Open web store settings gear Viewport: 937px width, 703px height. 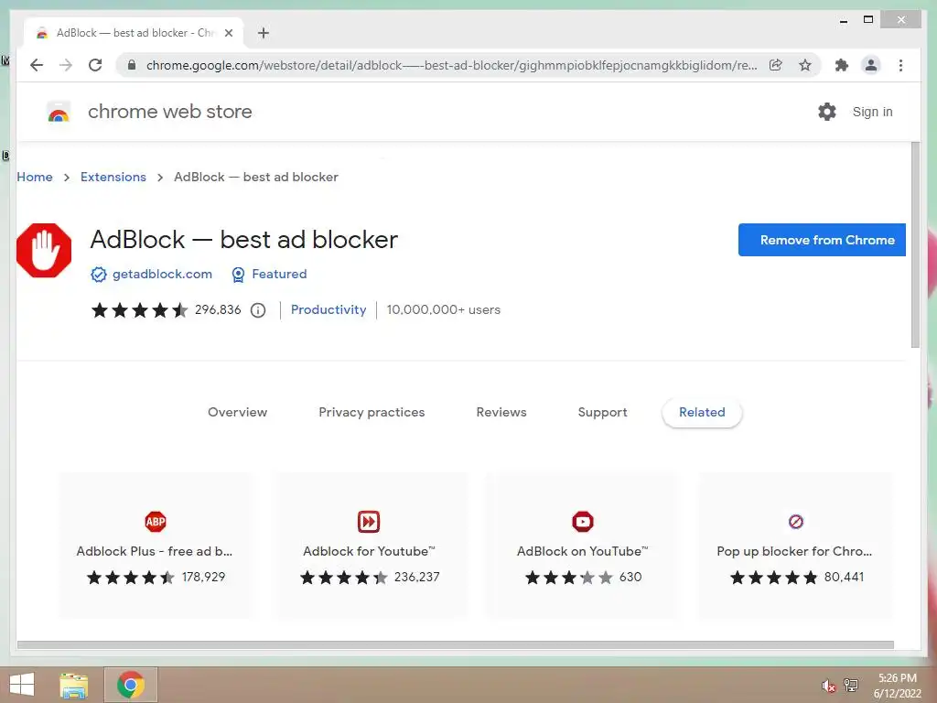827,112
